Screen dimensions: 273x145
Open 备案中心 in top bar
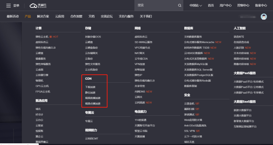coord(261,5)
